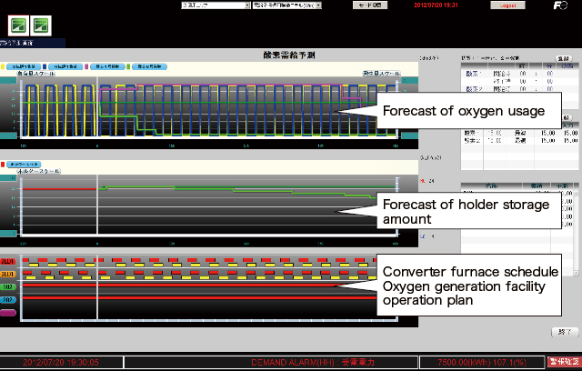
Task: Click the DEMAND ALARM(HH) status message
Action: (313, 363)
